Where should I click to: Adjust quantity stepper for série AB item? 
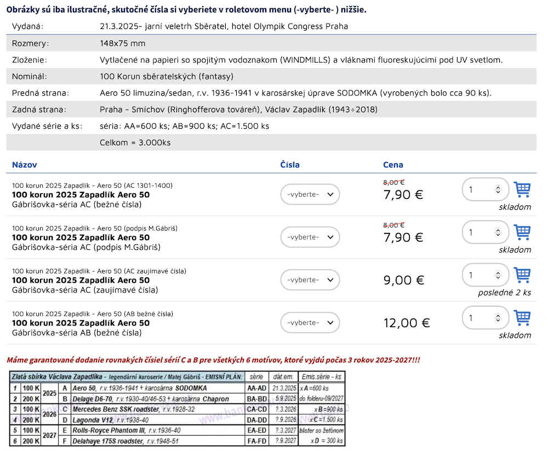pos(498,318)
